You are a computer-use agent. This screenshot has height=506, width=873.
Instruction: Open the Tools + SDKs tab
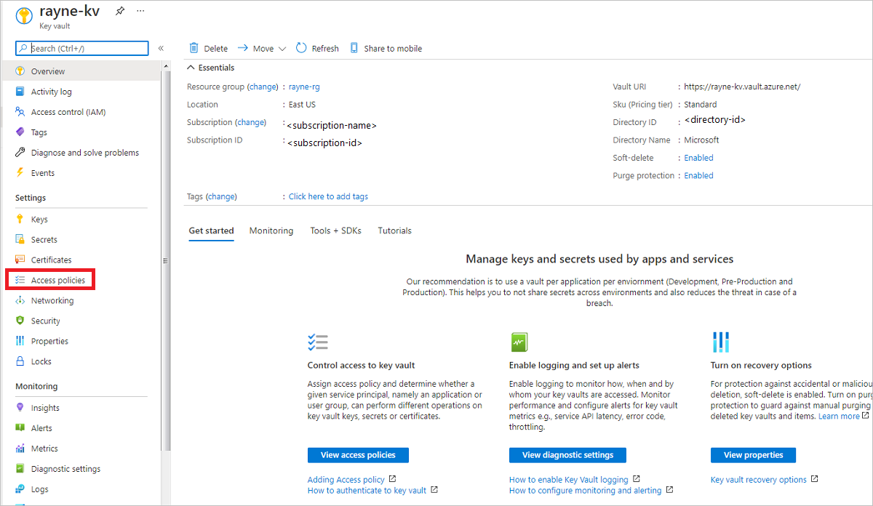[335, 230]
